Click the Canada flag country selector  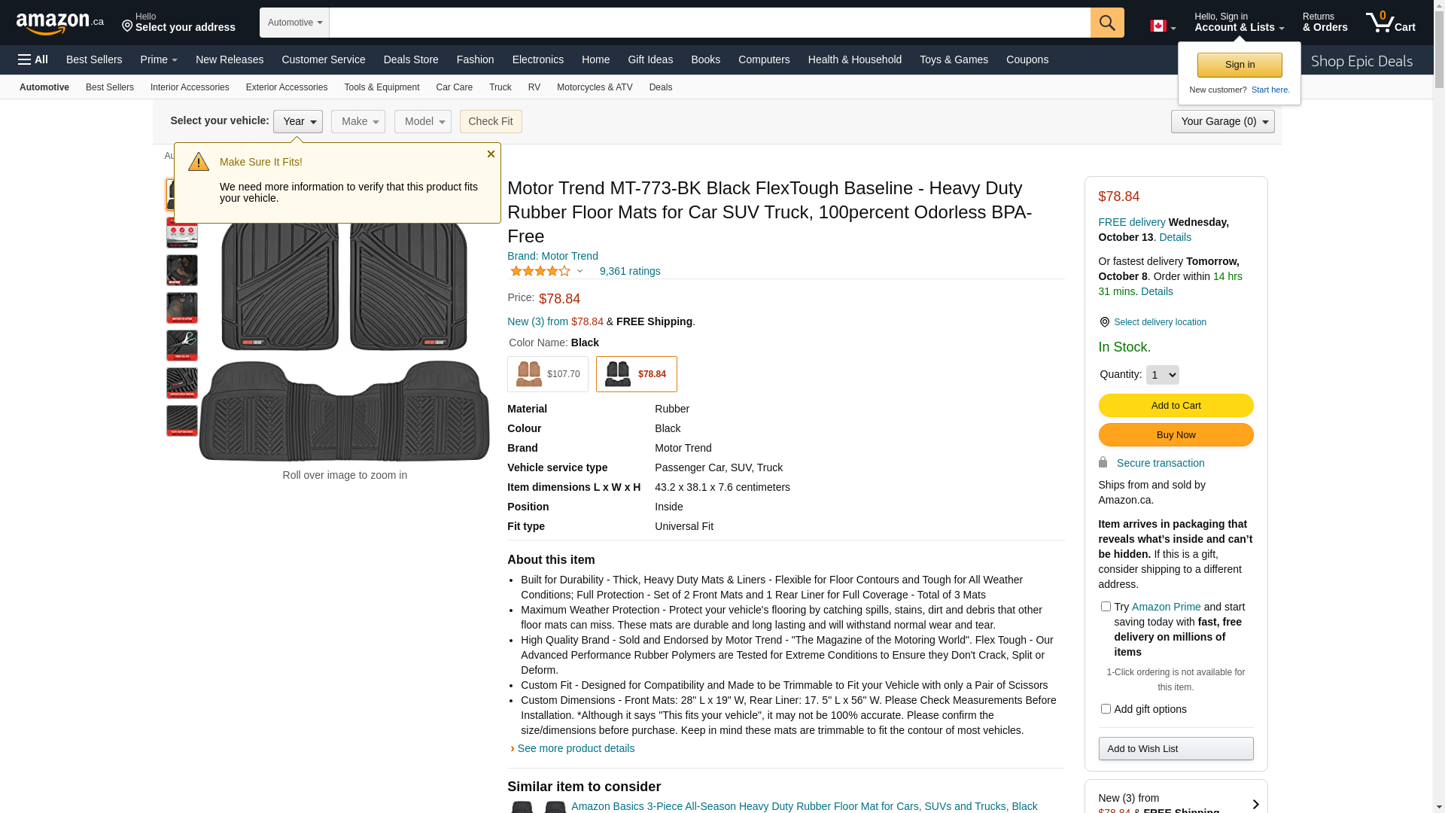1162,26
